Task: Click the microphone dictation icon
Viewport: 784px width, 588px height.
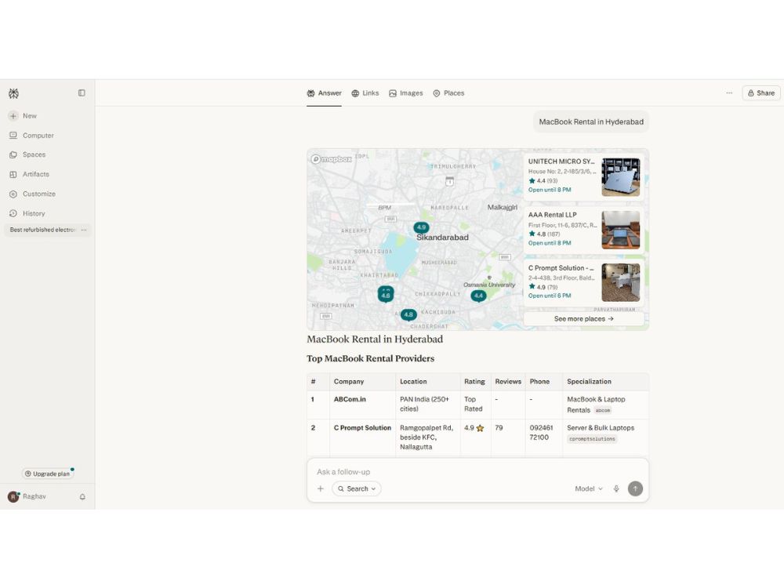Action: (616, 489)
